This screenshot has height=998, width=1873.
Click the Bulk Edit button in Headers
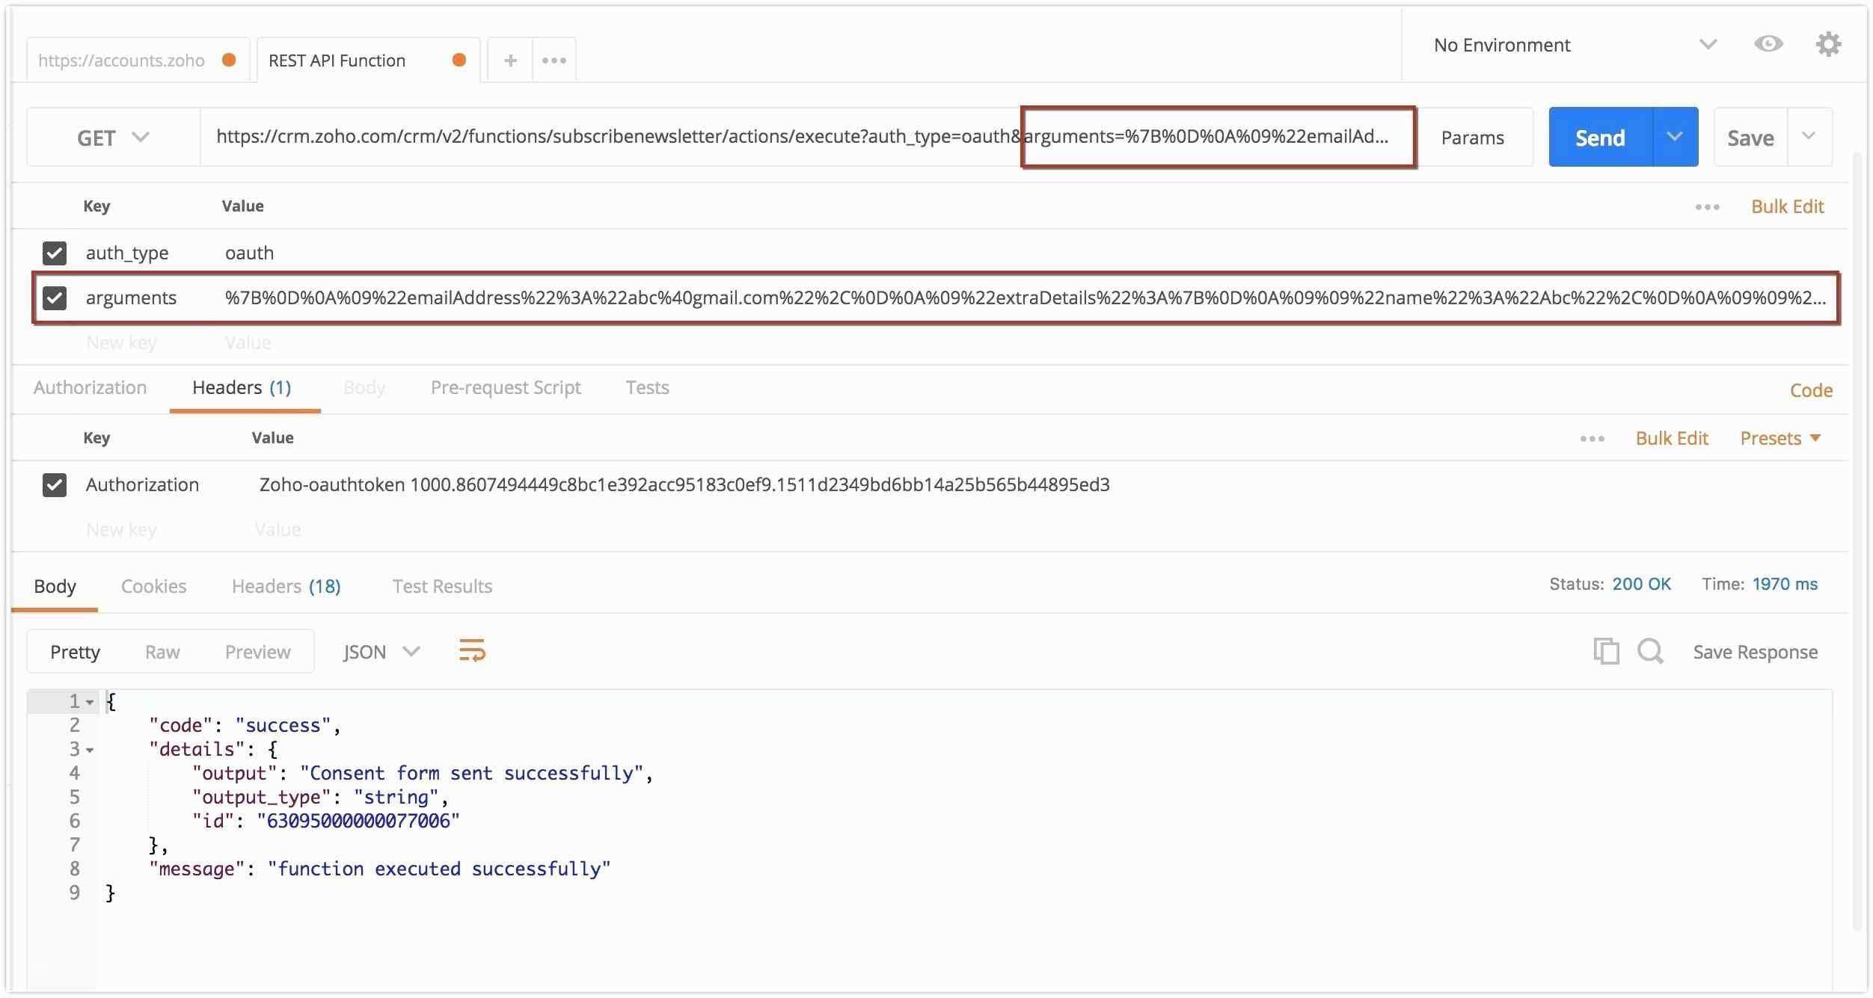(1671, 437)
